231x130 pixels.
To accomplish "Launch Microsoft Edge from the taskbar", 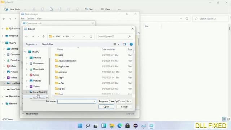I will pos(119,126).
